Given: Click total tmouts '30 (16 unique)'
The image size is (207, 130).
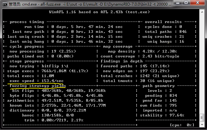Looking at the screenshot, I should pos(157,81).
